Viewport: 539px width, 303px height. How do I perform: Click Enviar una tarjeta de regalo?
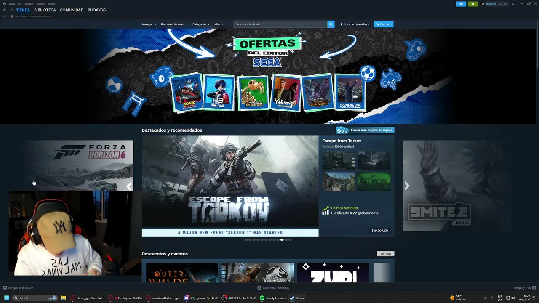click(x=365, y=130)
